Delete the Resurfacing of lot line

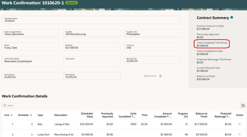pyautogui.click(x=240, y=135)
